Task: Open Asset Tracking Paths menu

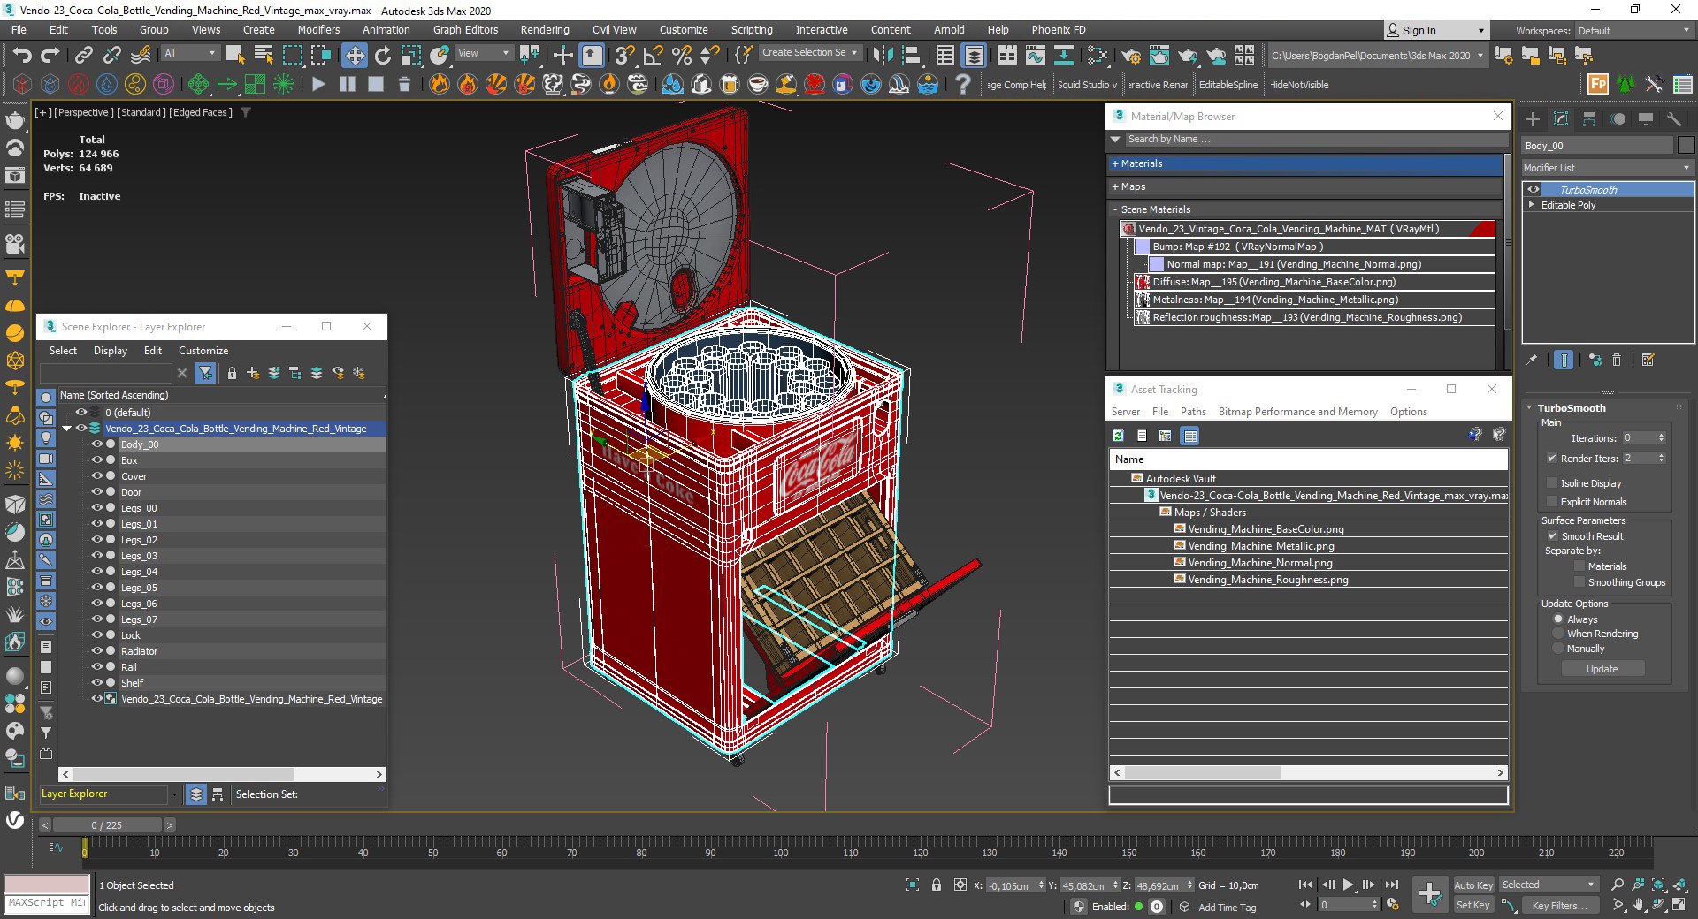Action: (1193, 412)
